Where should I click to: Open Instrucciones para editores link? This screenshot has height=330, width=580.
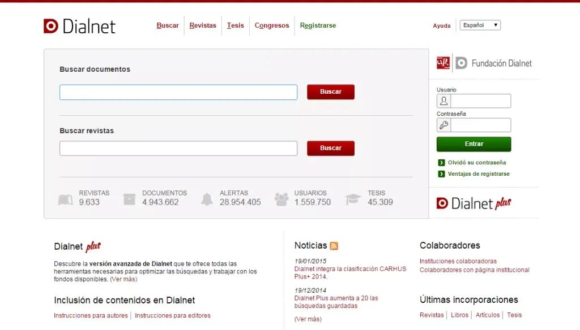point(173,316)
